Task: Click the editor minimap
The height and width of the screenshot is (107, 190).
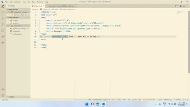Action: (x=181, y=12)
